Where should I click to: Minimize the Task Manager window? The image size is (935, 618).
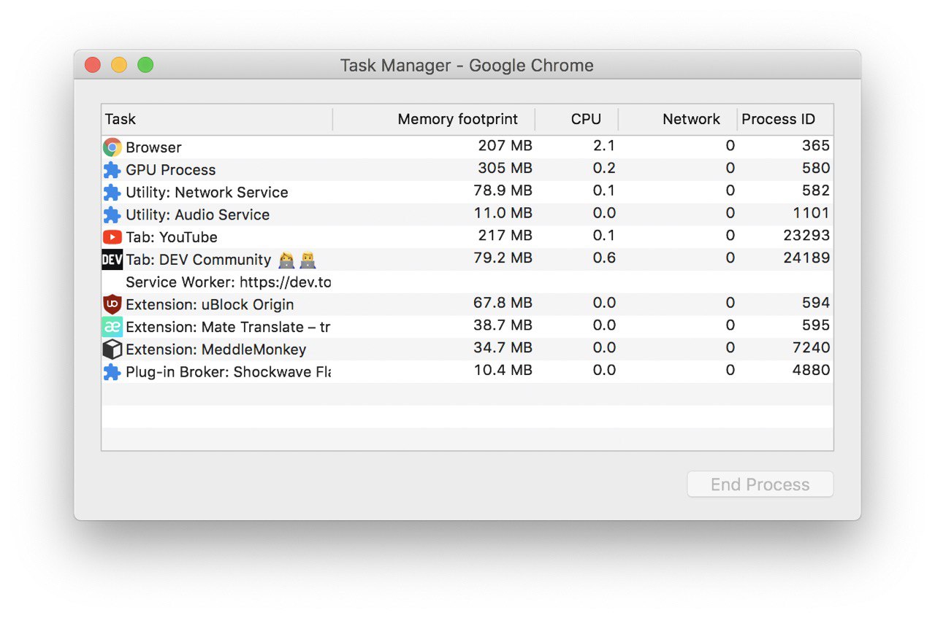pyautogui.click(x=119, y=65)
